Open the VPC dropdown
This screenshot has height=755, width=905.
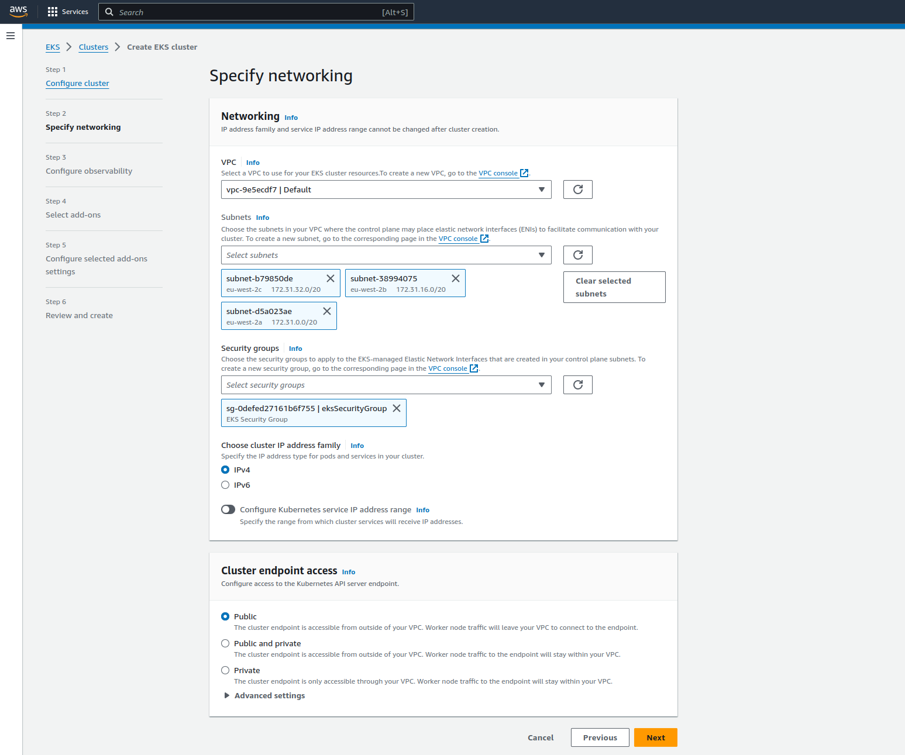click(386, 189)
